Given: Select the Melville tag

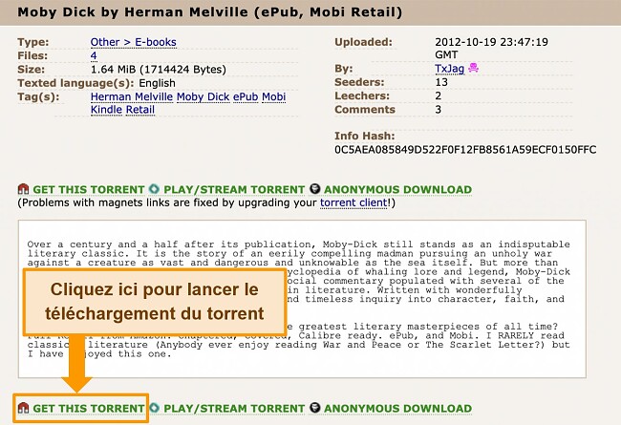Looking at the screenshot, I should [x=154, y=96].
